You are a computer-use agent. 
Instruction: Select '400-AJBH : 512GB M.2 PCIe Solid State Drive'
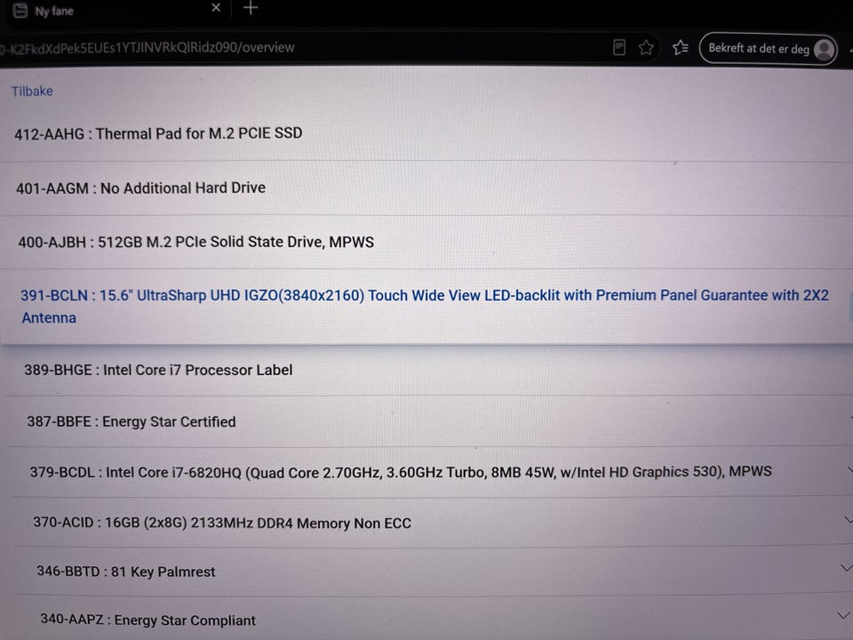pos(195,242)
